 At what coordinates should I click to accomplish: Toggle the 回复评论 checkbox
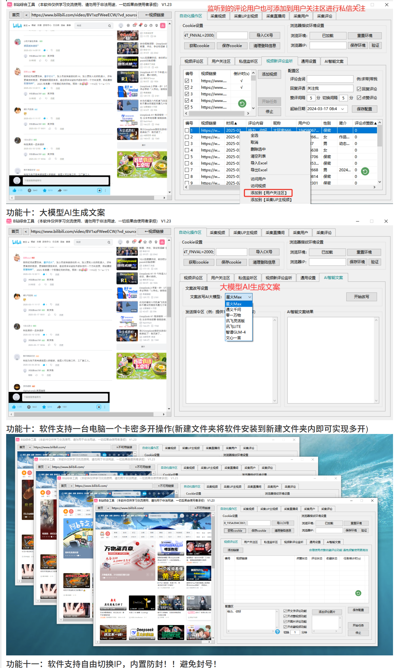[359, 89]
